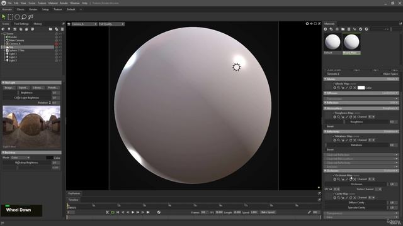Select the Default material thumbnail
The width and height of the screenshot is (403, 226).
332,42
